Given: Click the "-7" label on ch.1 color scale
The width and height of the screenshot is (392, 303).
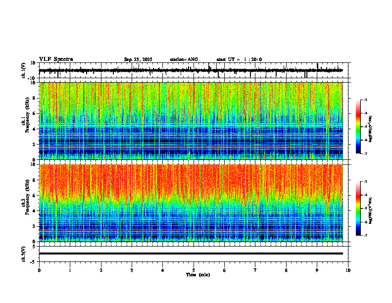Looking at the screenshot, I should 365,153.
